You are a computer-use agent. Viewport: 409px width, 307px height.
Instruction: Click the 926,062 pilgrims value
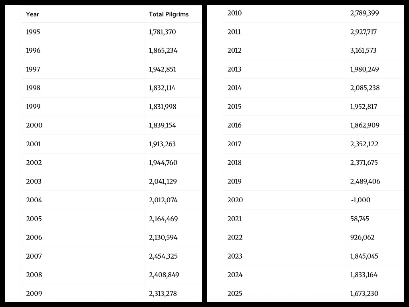[362, 237]
